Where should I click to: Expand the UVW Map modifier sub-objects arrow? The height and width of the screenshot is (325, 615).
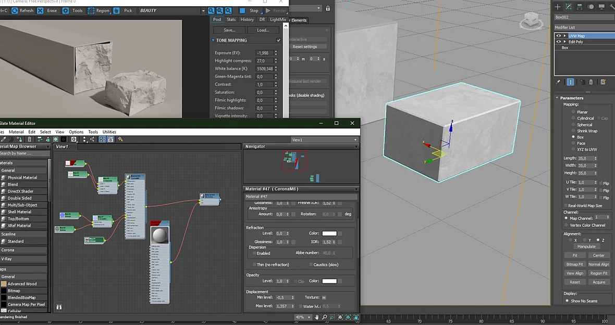point(565,36)
